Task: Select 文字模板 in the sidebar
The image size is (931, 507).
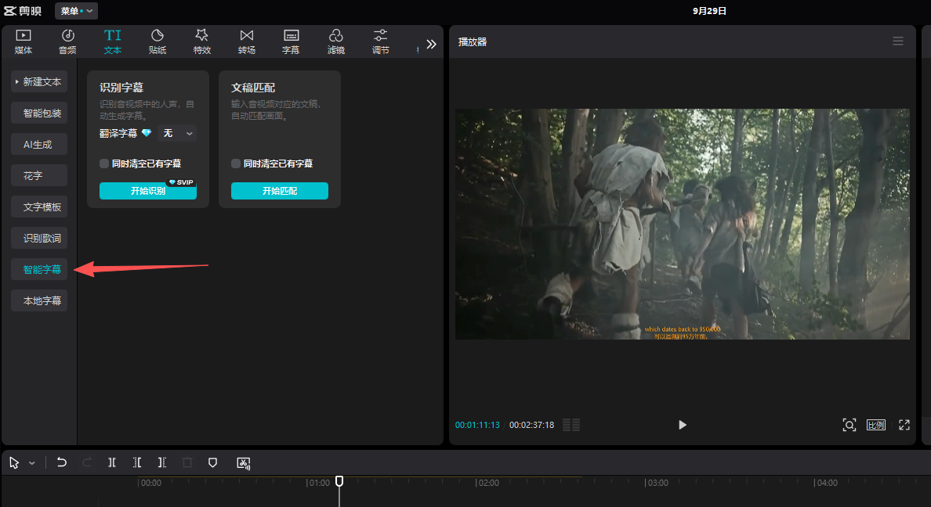Action: (39, 207)
